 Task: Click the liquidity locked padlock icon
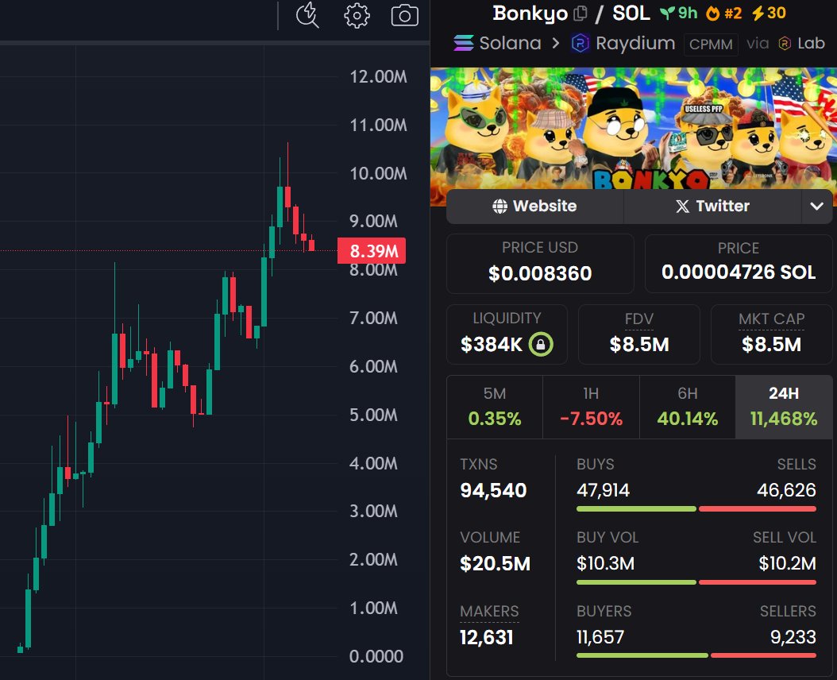click(541, 344)
